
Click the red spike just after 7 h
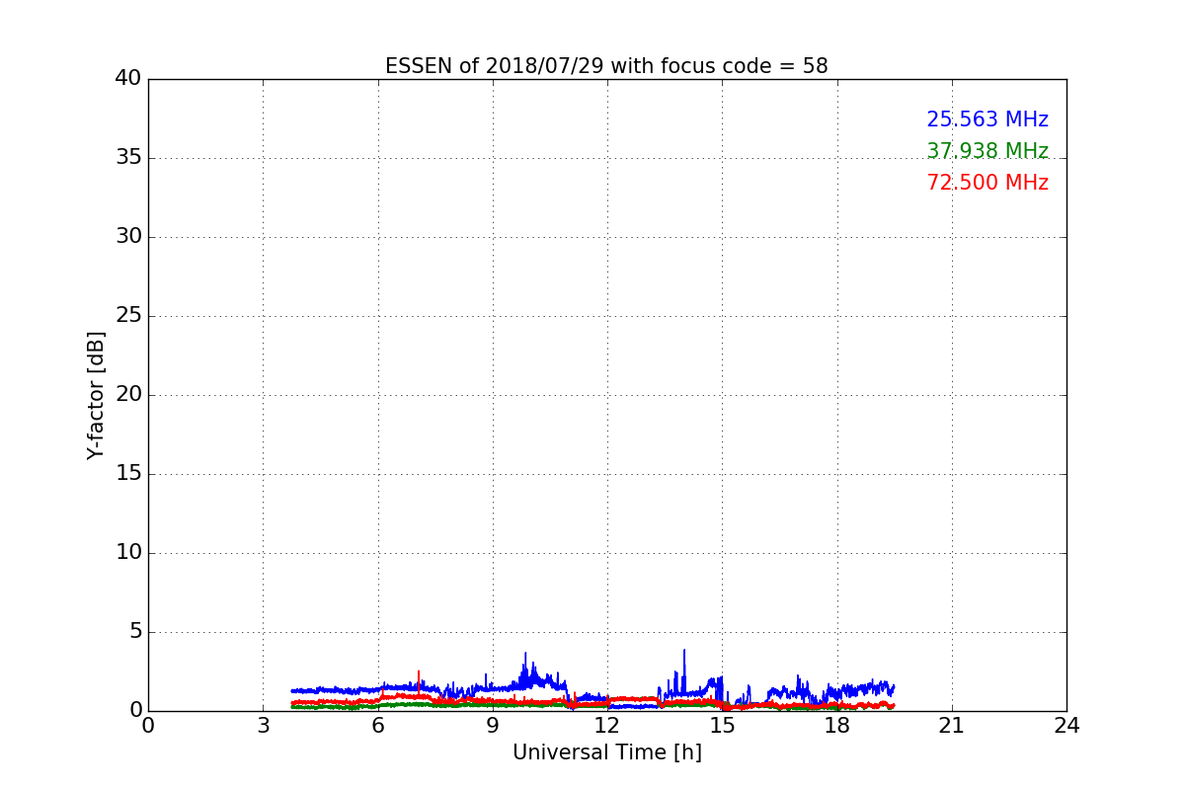pyautogui.click(x=419, y=681)
